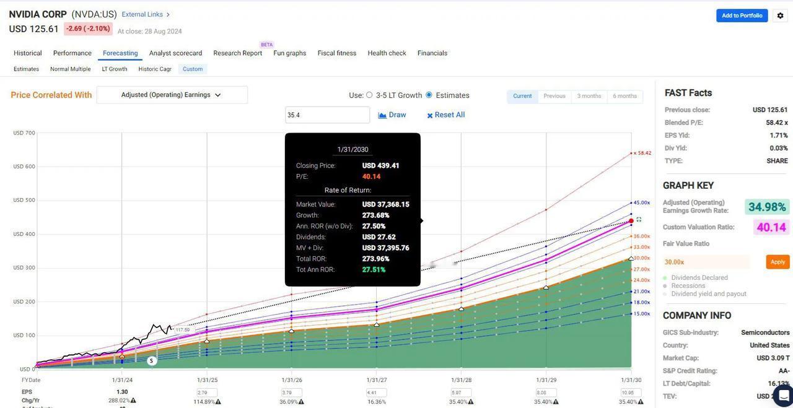Toggle Recessions legend item
Viewport: 793px width, 408px height.
click(x=684, y=285)
